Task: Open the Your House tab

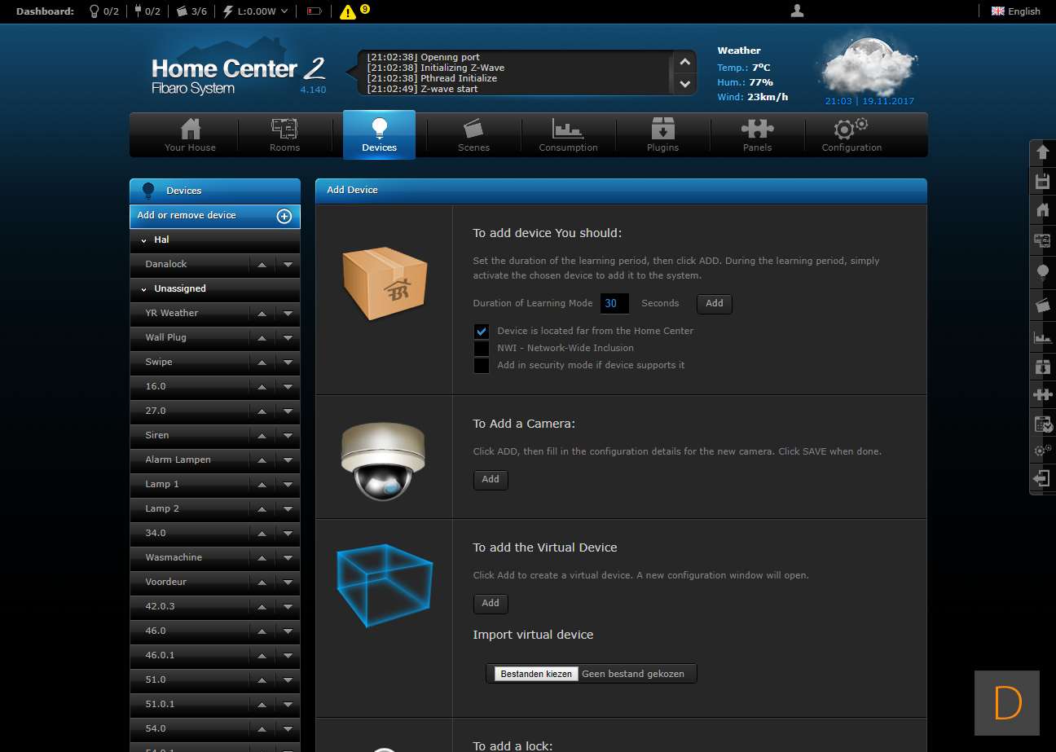Action: pos(191,134)
